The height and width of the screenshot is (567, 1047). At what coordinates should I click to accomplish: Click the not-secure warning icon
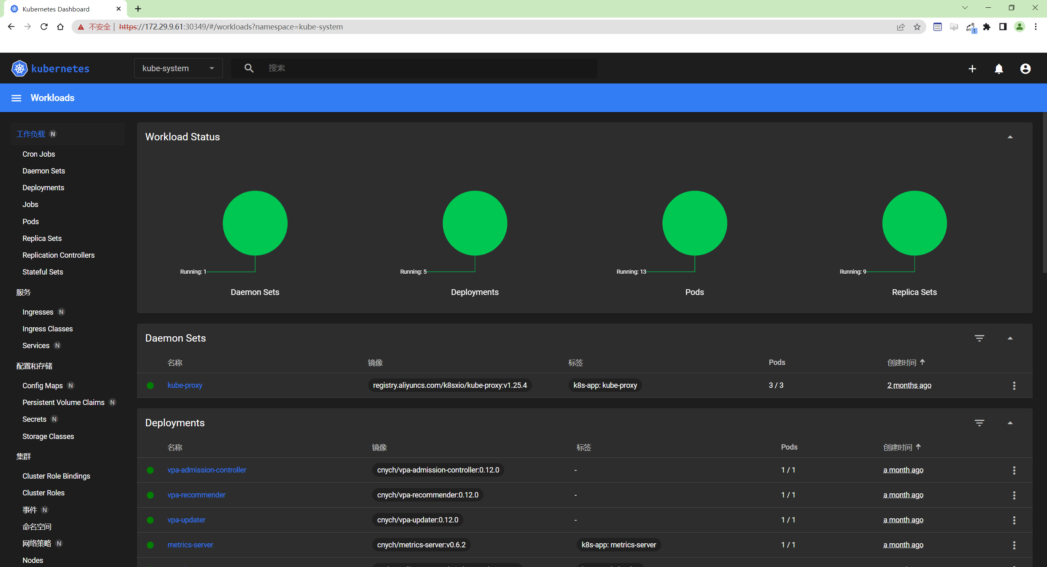pyautogui.click(x=81, y=27)
